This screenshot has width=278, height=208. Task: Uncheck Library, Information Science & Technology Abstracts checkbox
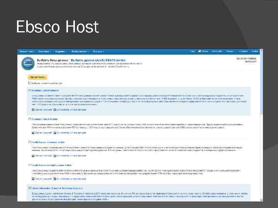[30, 188]
